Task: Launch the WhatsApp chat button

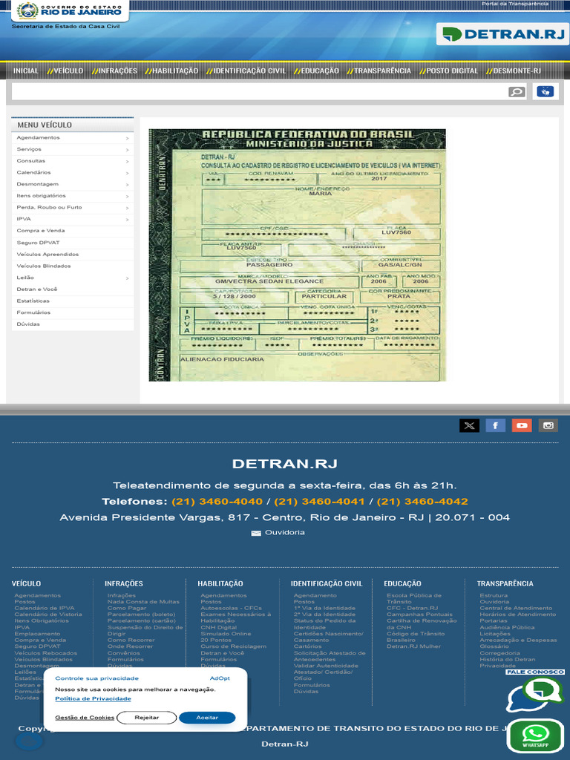Action: (x=535, y=736)
